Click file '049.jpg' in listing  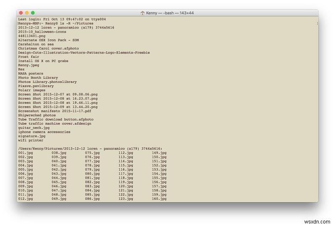pyautogui.click(x=59, y=199)
